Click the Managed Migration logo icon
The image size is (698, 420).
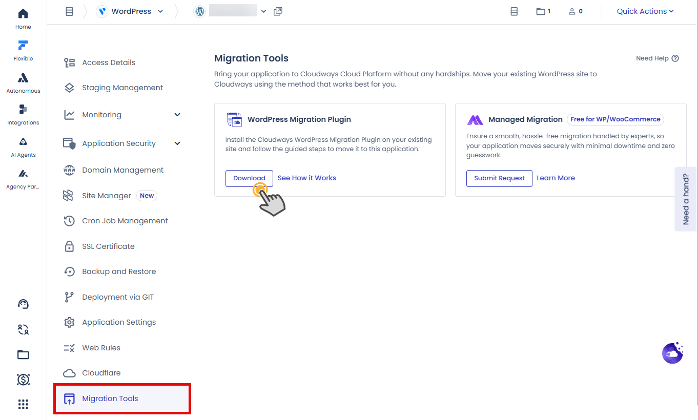(x=475, y=120)
